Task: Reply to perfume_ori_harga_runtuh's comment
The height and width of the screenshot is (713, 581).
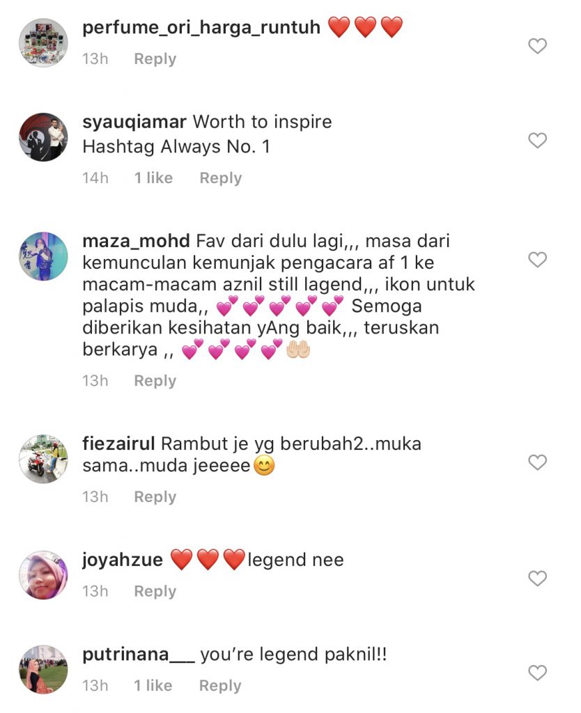Action: [155, 59]
